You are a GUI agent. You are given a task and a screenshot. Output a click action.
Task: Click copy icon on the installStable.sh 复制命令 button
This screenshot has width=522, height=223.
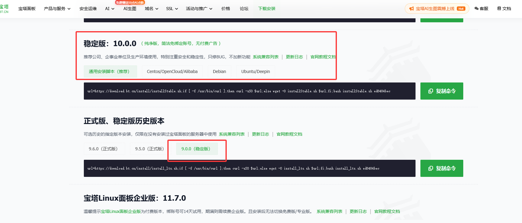431,91
